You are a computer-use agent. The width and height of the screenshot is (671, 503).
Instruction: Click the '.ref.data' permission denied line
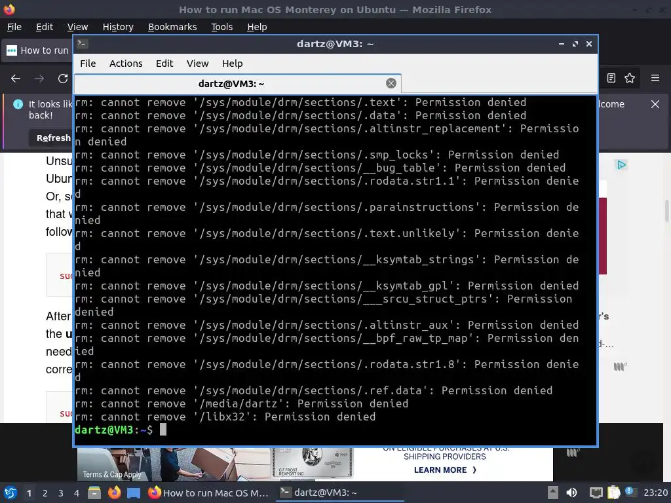tap(314, 390)
